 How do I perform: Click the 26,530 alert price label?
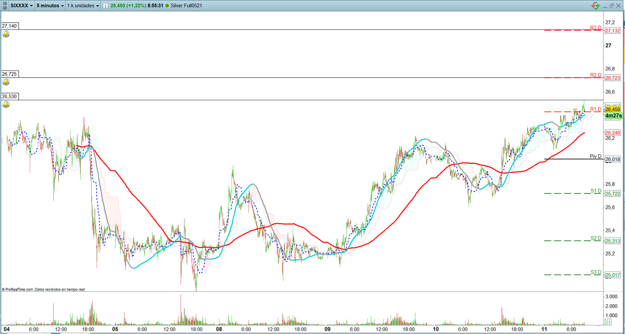[9, 97]
